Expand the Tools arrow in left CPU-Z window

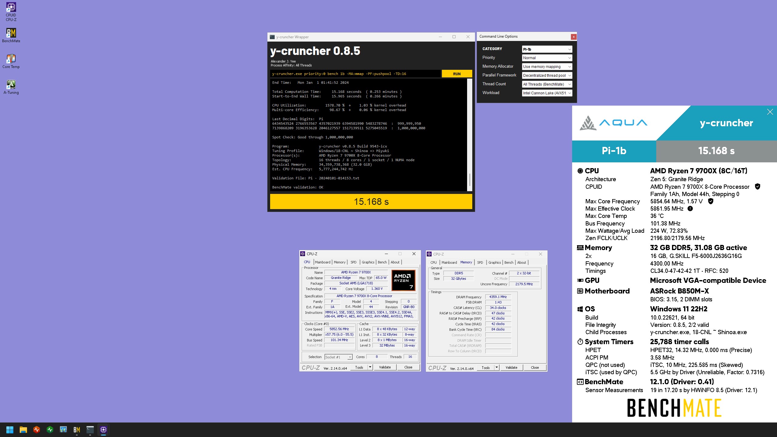pos(370,367)
